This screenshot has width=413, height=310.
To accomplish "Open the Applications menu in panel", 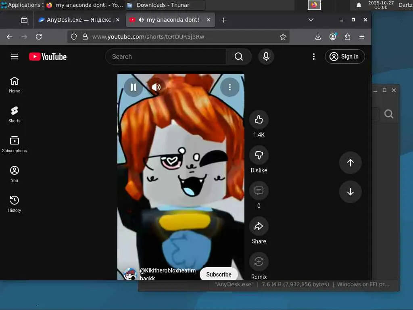I will (x=22, y=5).
